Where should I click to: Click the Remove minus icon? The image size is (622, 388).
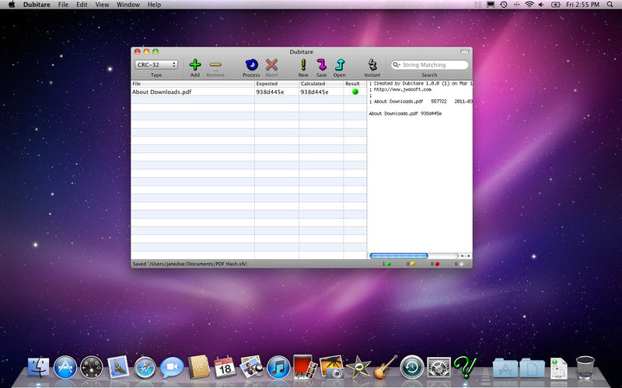click(215, 64)
